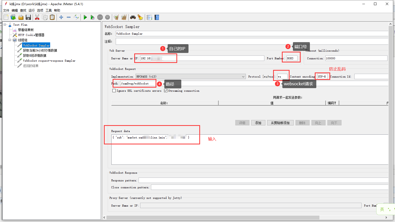Click the Paste clipboard icon
This screenshot has height=222, width=395.
[52, 17]
